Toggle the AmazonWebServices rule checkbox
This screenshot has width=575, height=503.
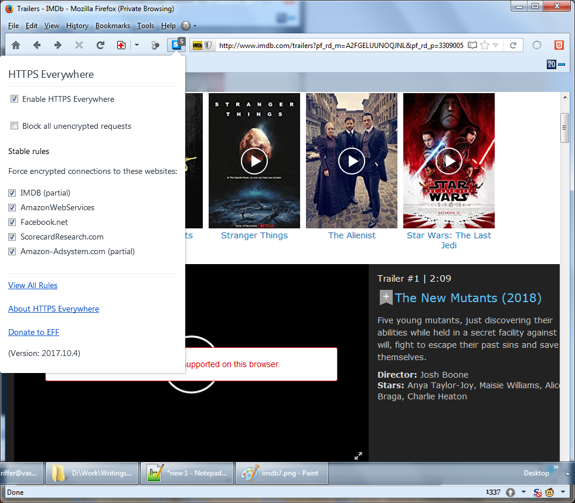[12, 207]
